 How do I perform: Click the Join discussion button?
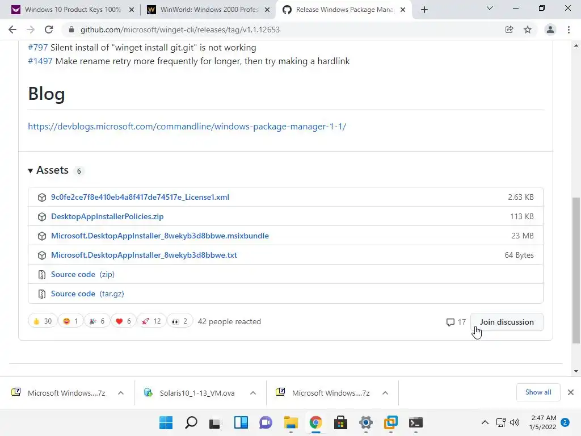pos(507,322)
